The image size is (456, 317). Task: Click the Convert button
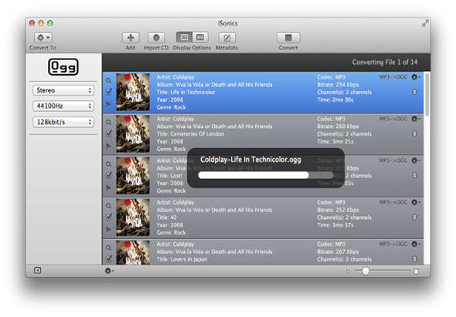click(288, 38)
